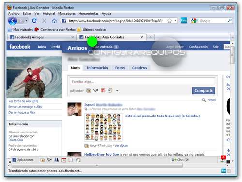Screen dimensions: 242x182
Task: Click the Facebook favicon in address bar
Action: pos(64,21)
